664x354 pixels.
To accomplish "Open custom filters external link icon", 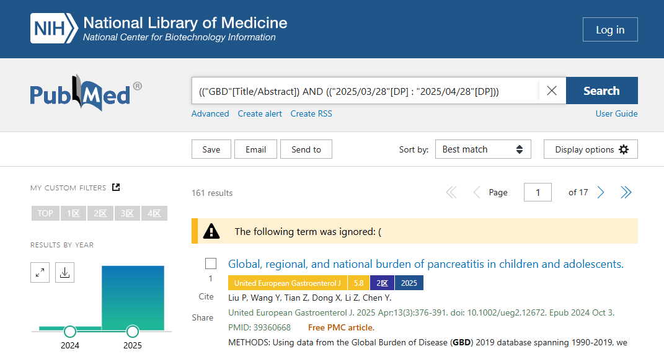I will tap(116, 187).
